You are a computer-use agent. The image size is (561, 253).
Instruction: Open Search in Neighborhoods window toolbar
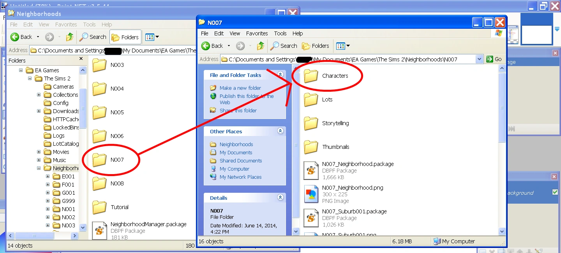pos(93,37)
